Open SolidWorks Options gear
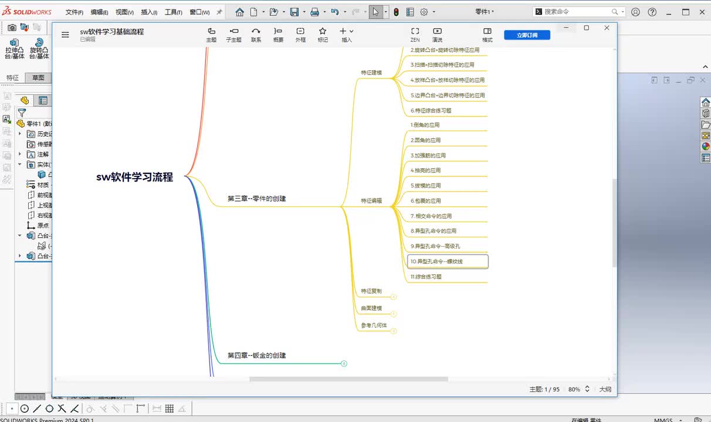Viewport: 711px width, 422px height. coord(424,12)
